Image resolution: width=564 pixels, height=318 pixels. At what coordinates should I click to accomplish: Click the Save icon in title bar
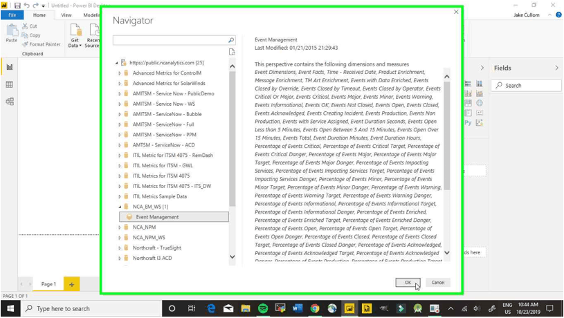pyautogui.click(x=17, y=6)
